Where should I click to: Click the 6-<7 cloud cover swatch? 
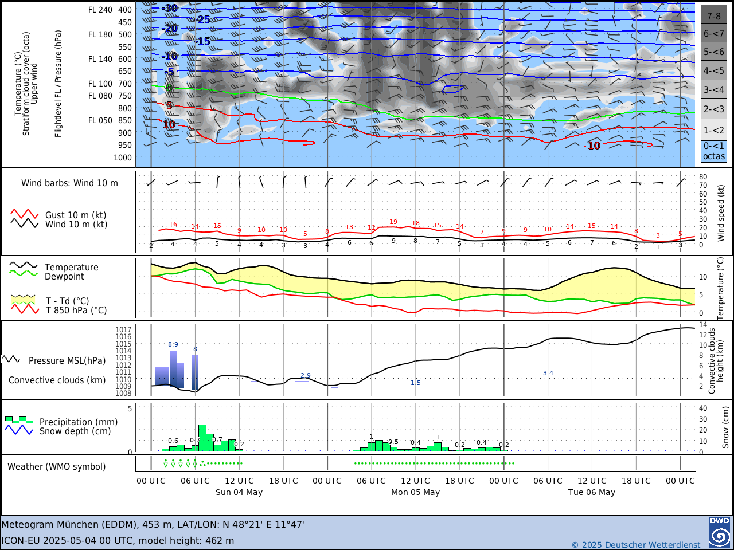click(714, 33)
